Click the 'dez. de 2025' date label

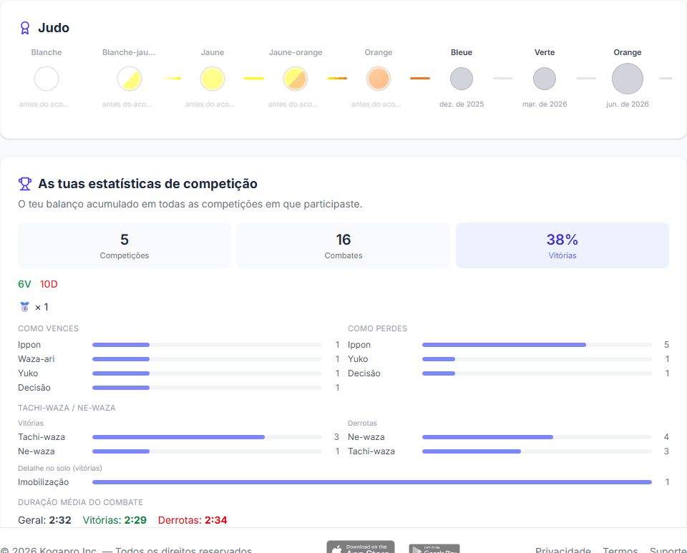click(x=462, y=104)
